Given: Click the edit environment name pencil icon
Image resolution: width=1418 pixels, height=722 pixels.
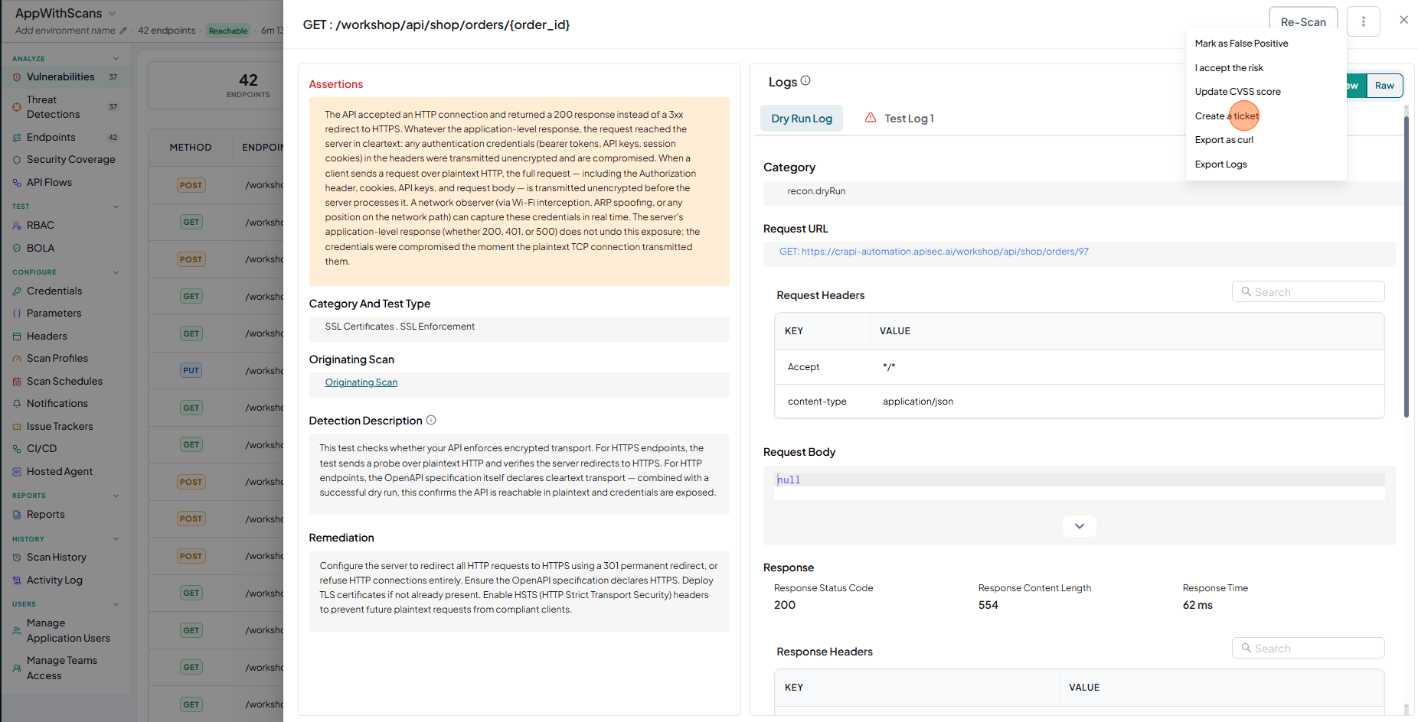Looking at the screenshot, I should [123, 31].
